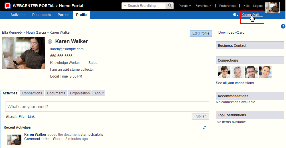The image size is (286, 148).
Task: Click the Edit Profile button
Action: pos(201,33)
